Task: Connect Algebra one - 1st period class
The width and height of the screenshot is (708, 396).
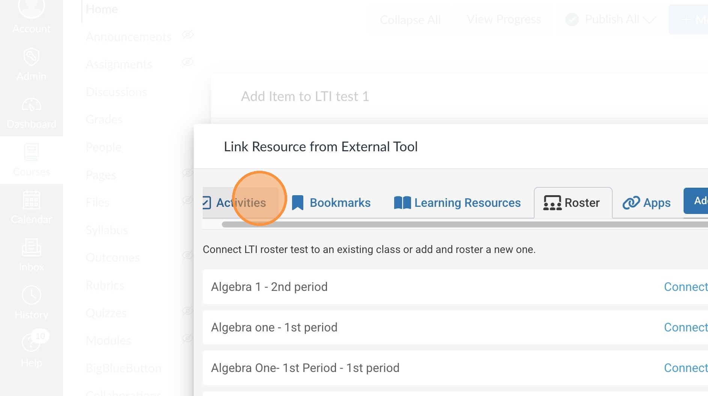Action: click(x=685, y=327)
